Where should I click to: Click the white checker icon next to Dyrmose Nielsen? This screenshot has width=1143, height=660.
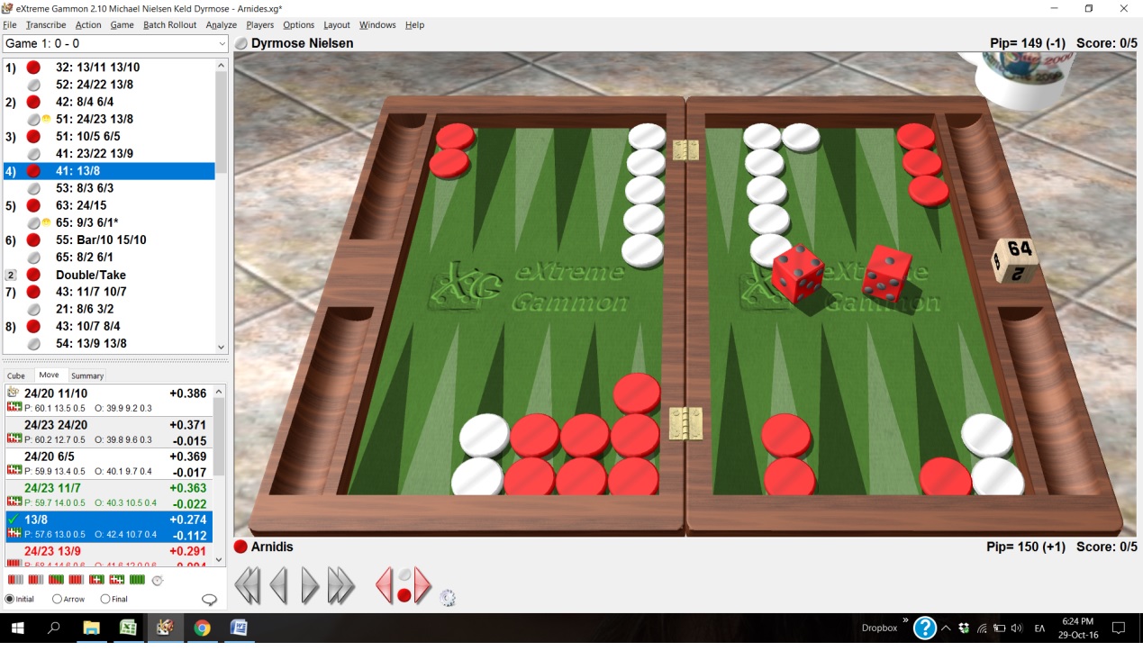(x=241, y=43)
